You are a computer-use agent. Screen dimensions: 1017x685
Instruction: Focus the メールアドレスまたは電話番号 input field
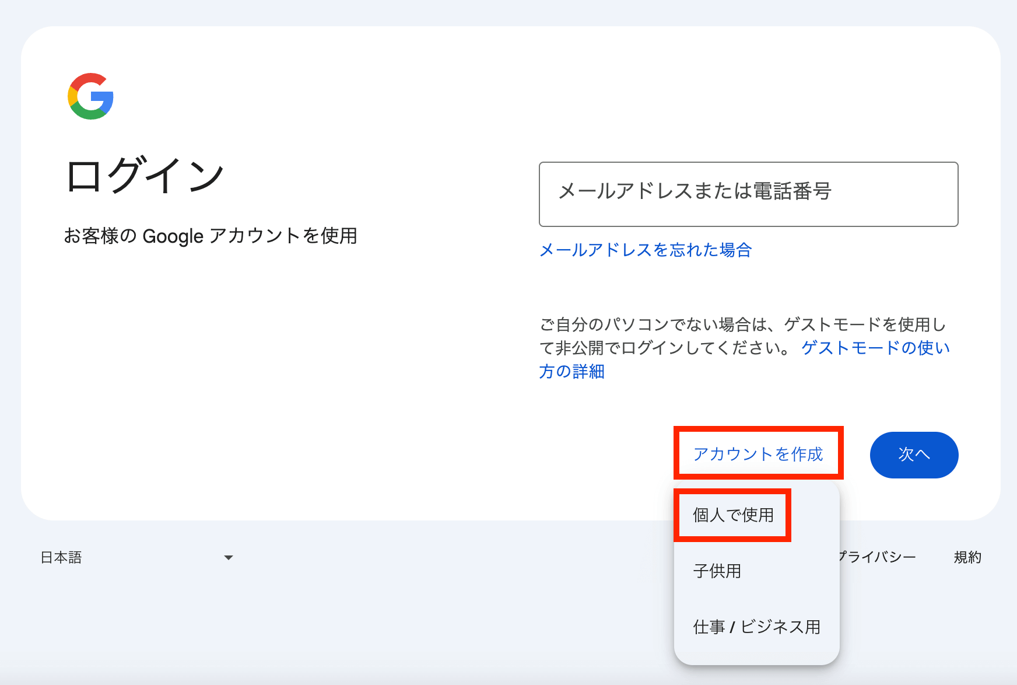(x=748, y=194)
